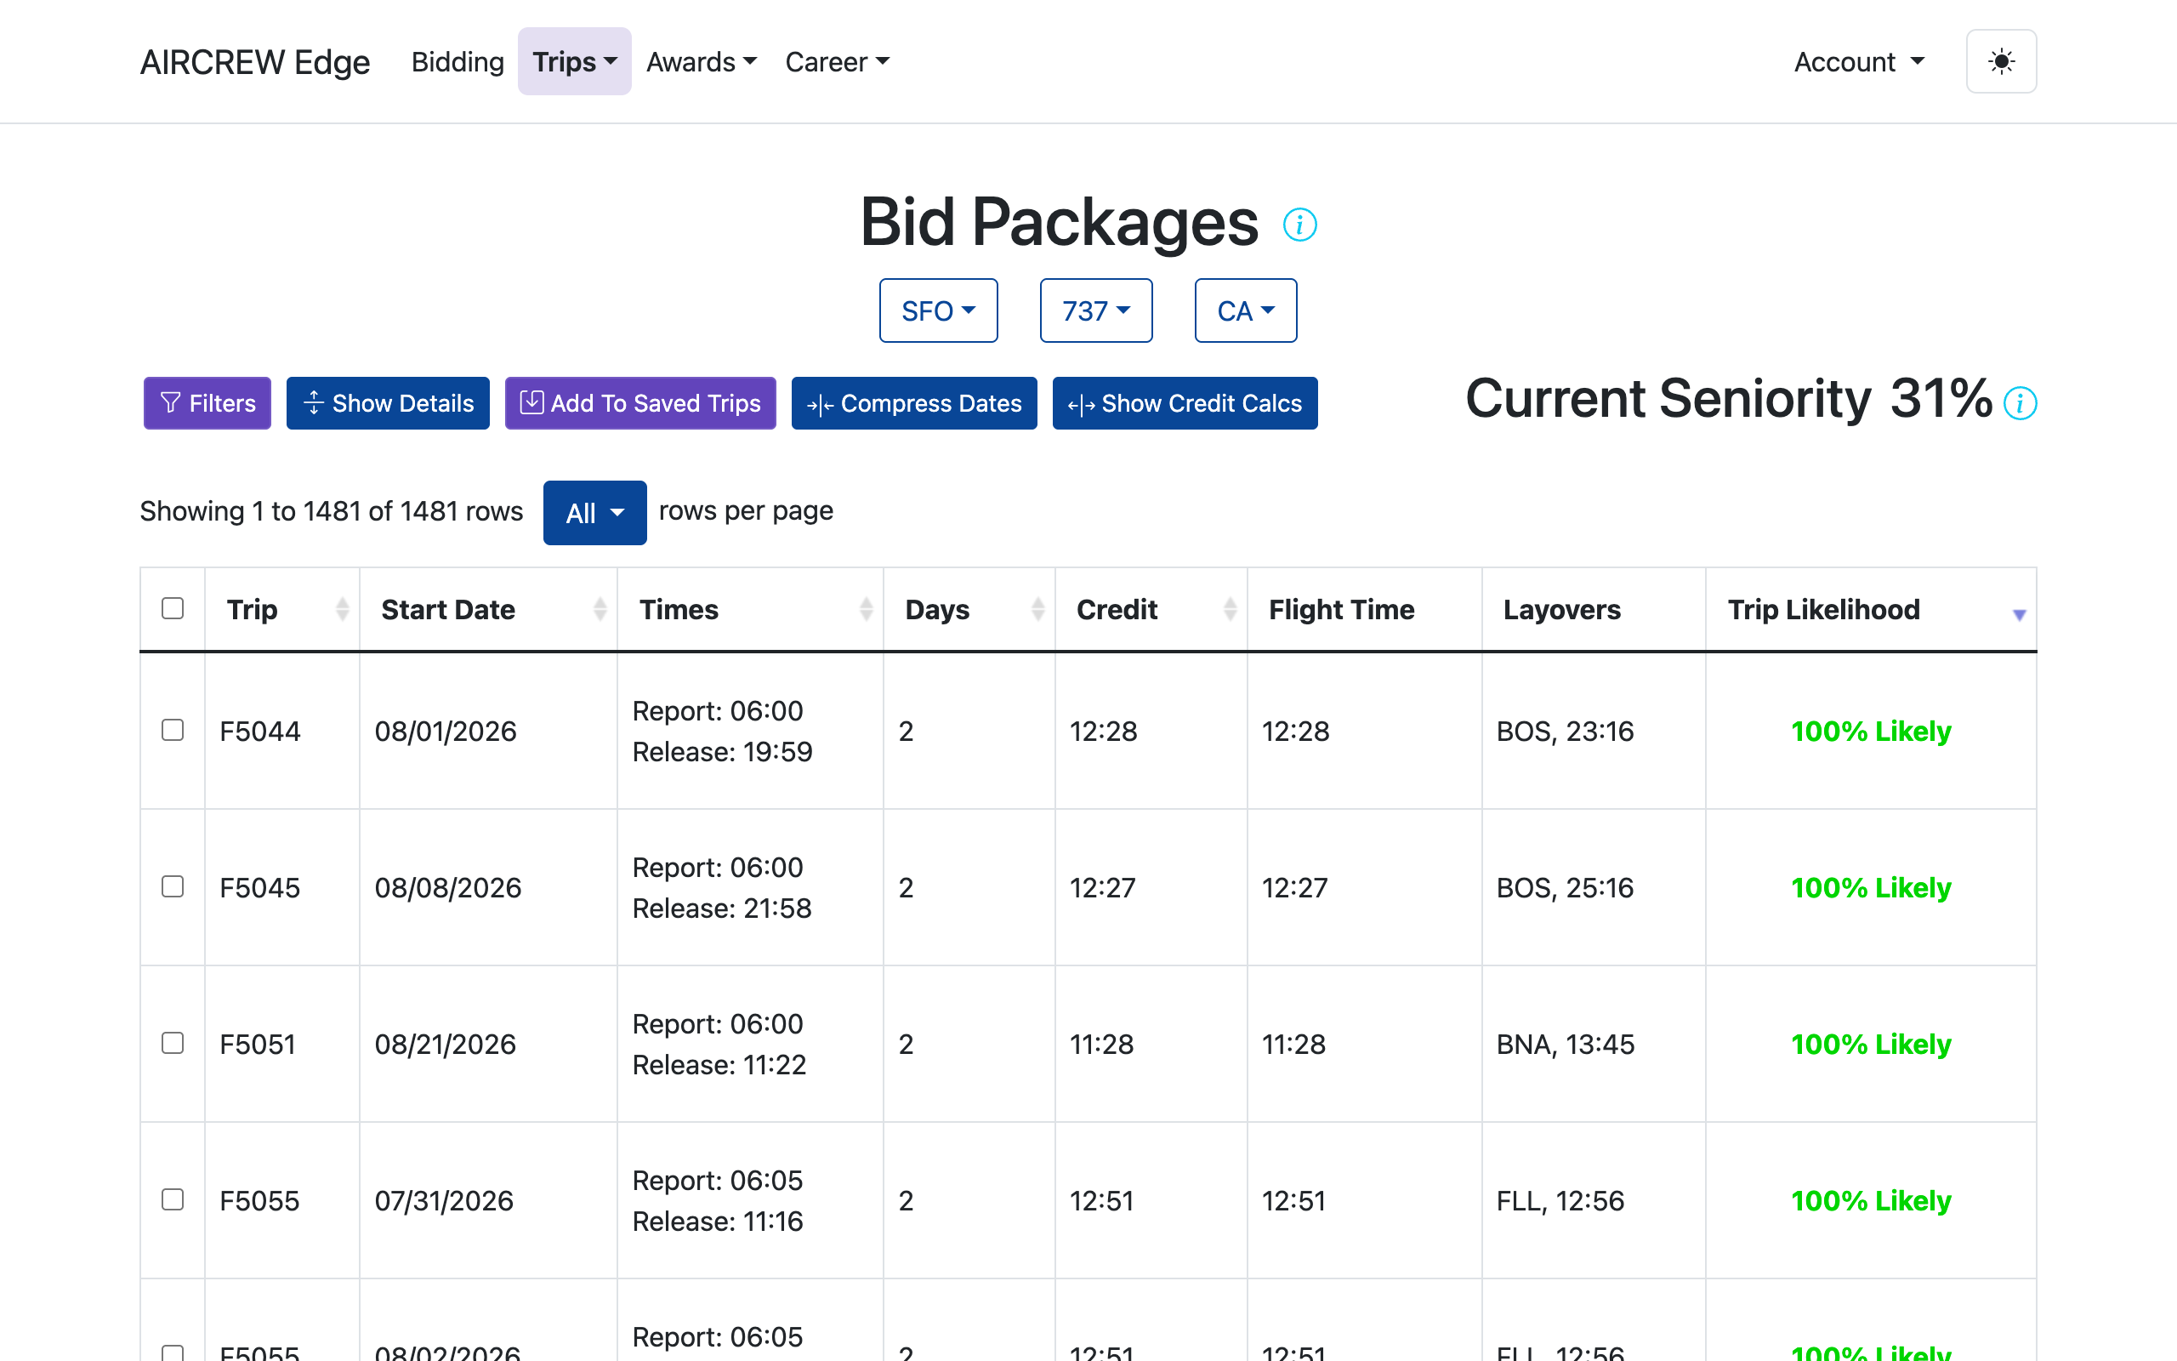Click the Showing 1 to 1481 rows text
Viewport: 2177px width, 1361px height.
click(331, 511)
